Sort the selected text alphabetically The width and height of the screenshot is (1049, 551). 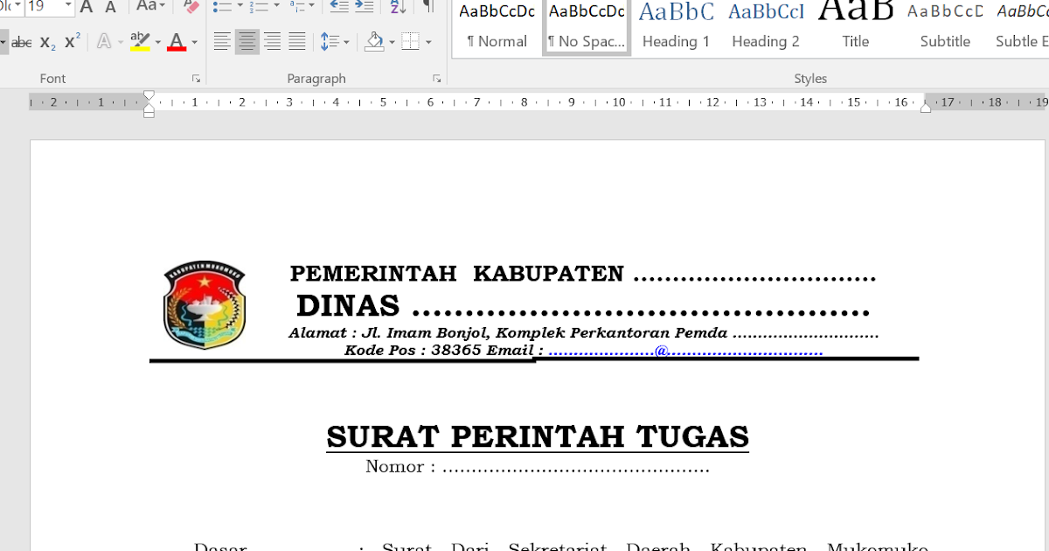398,6
